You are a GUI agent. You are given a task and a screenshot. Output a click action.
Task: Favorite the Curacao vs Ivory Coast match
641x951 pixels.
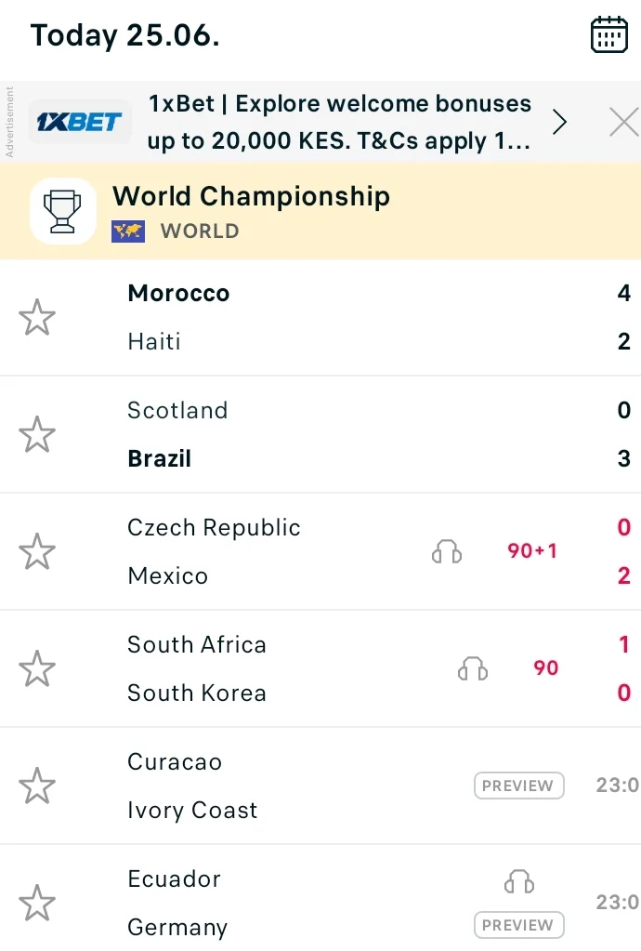pos(37,786)
